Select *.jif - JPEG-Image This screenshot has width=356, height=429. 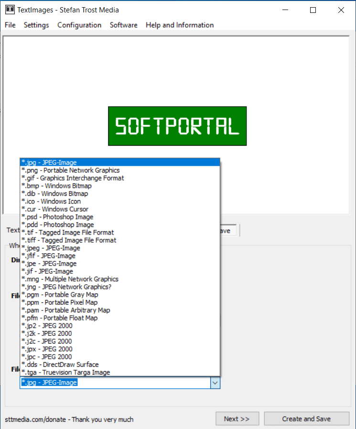pyautogui.click(x=120, y=271)
